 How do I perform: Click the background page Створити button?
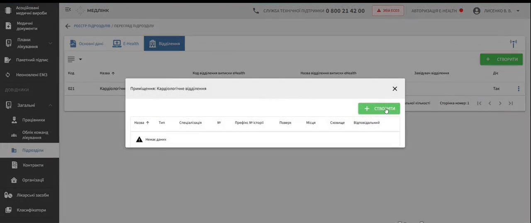[x=501, y=59]
